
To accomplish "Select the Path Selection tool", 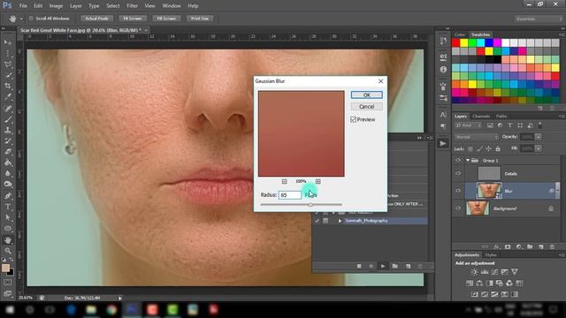I will tap(8, 217).
